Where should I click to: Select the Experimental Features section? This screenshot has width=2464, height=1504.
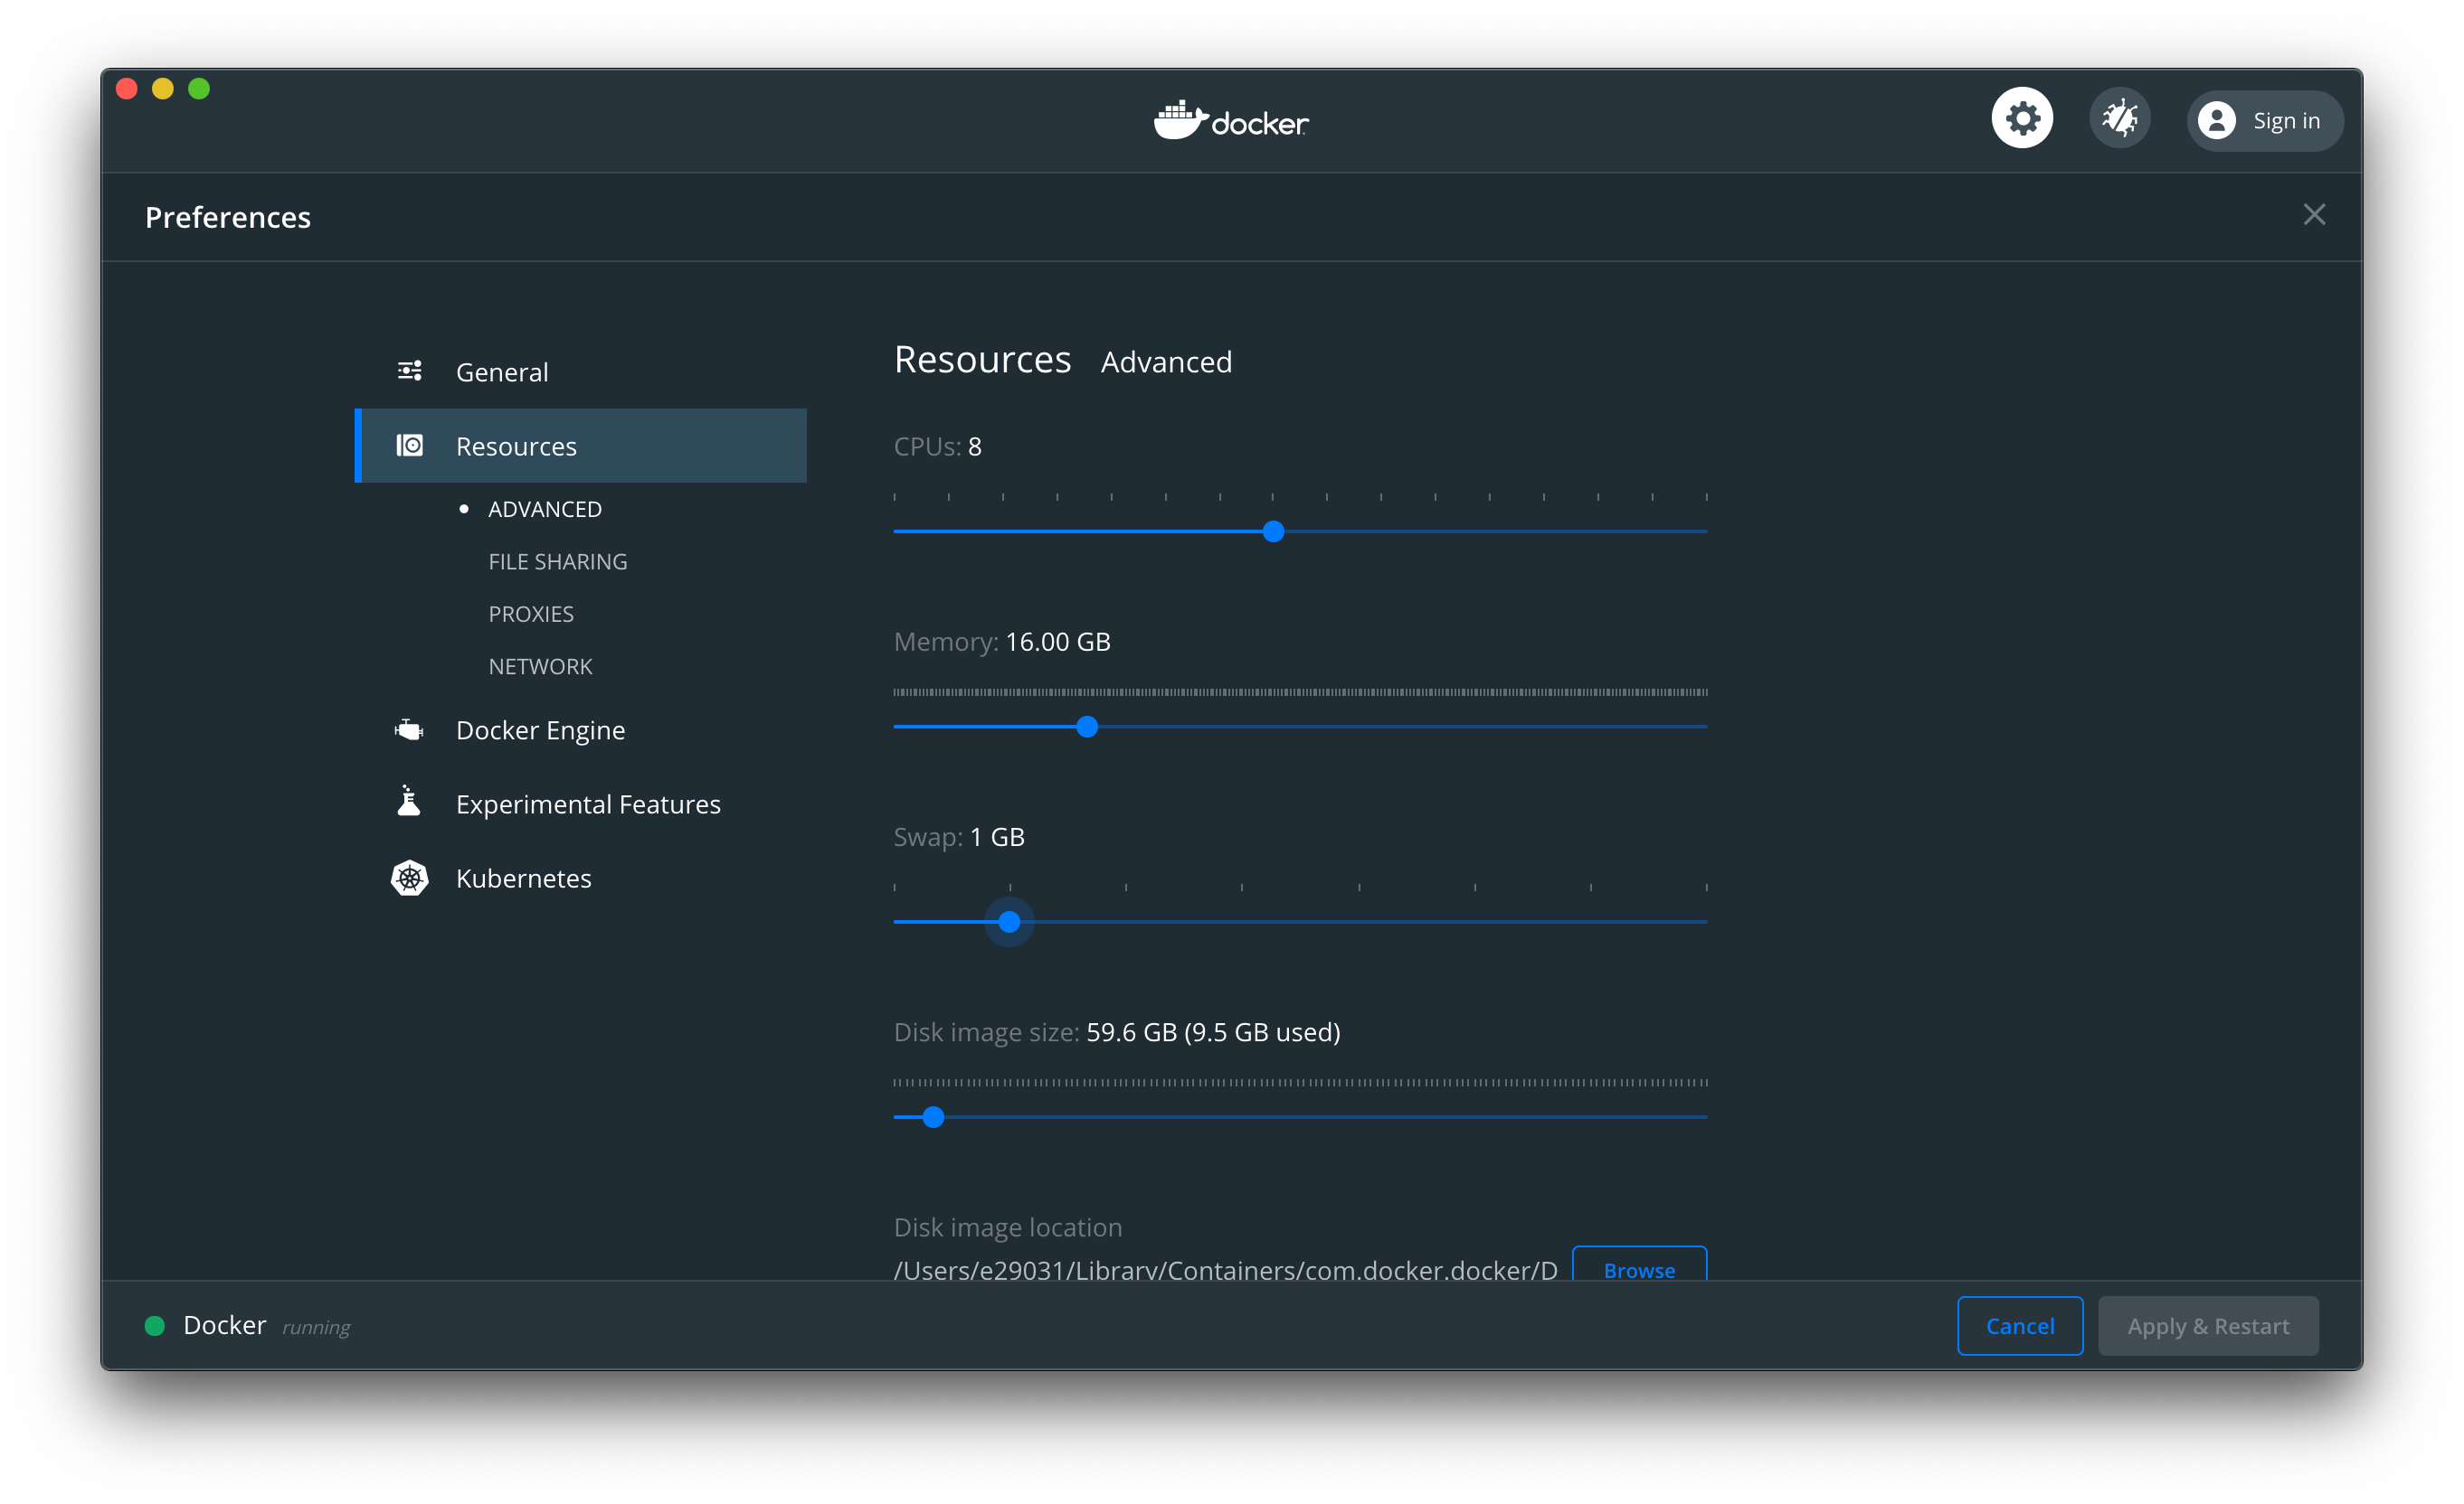point(588,804)
